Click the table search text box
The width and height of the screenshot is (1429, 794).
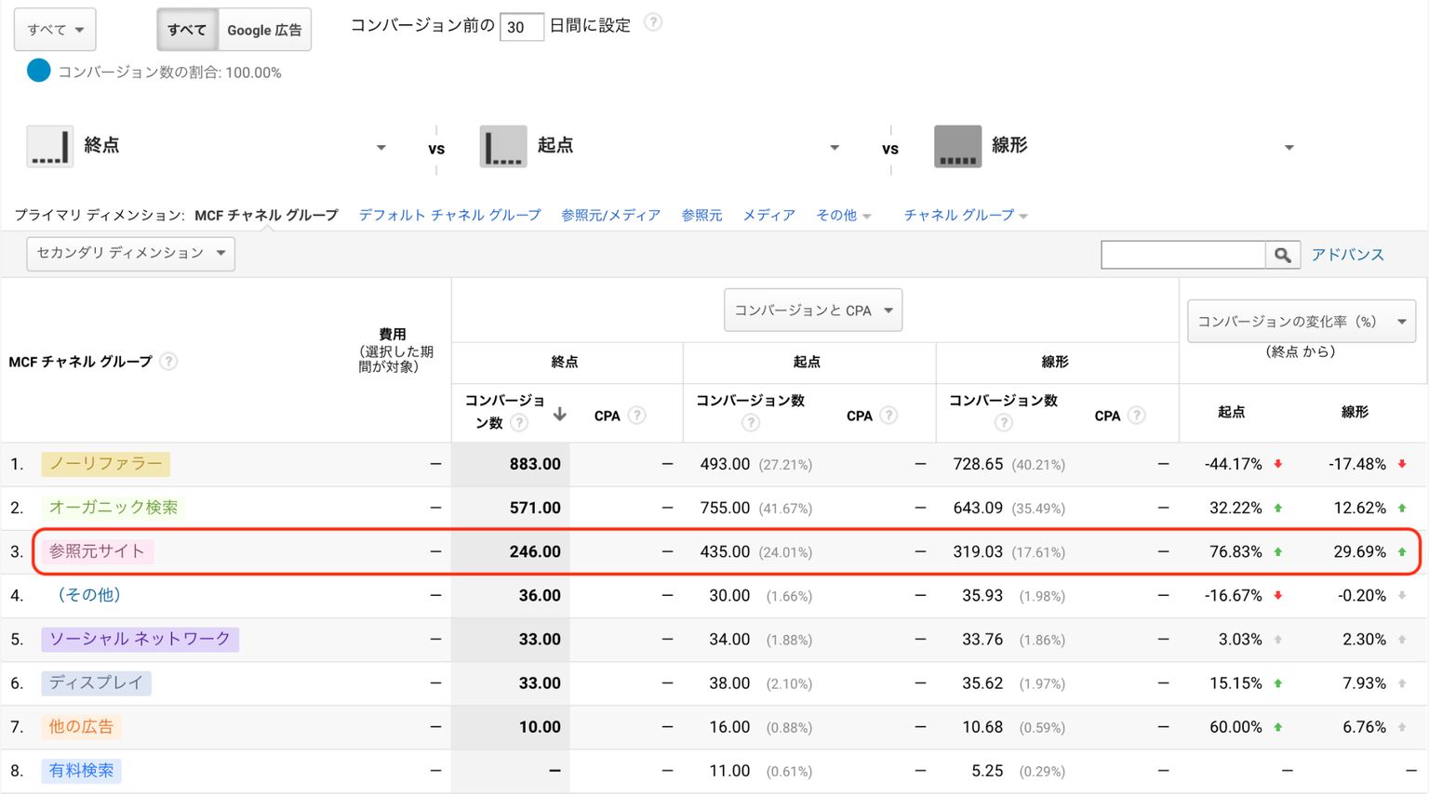point(1183,255)
